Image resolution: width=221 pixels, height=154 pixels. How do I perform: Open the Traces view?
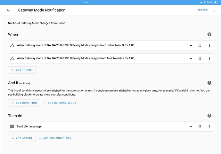202,10
